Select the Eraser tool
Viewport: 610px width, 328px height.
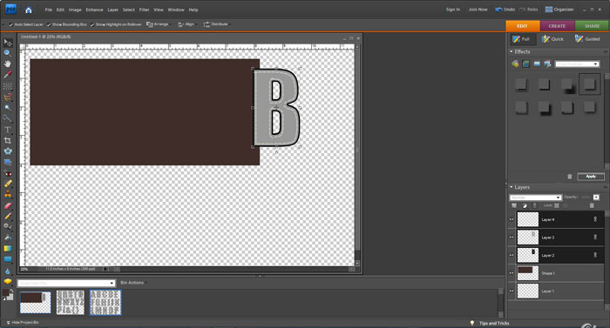7,206
